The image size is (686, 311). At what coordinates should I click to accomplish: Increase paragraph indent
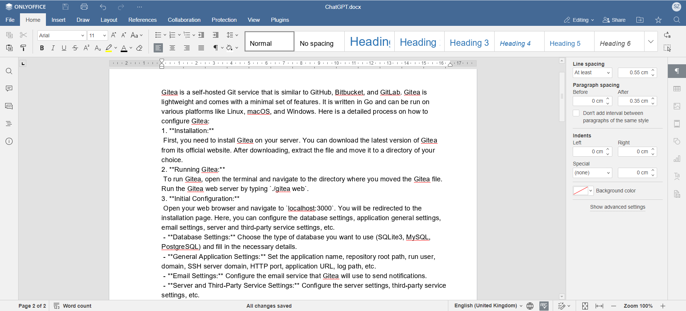coord(215,35)
